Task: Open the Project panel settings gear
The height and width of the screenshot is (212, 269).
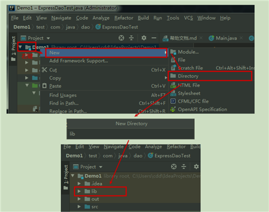Action: click(x=144, y=38)
